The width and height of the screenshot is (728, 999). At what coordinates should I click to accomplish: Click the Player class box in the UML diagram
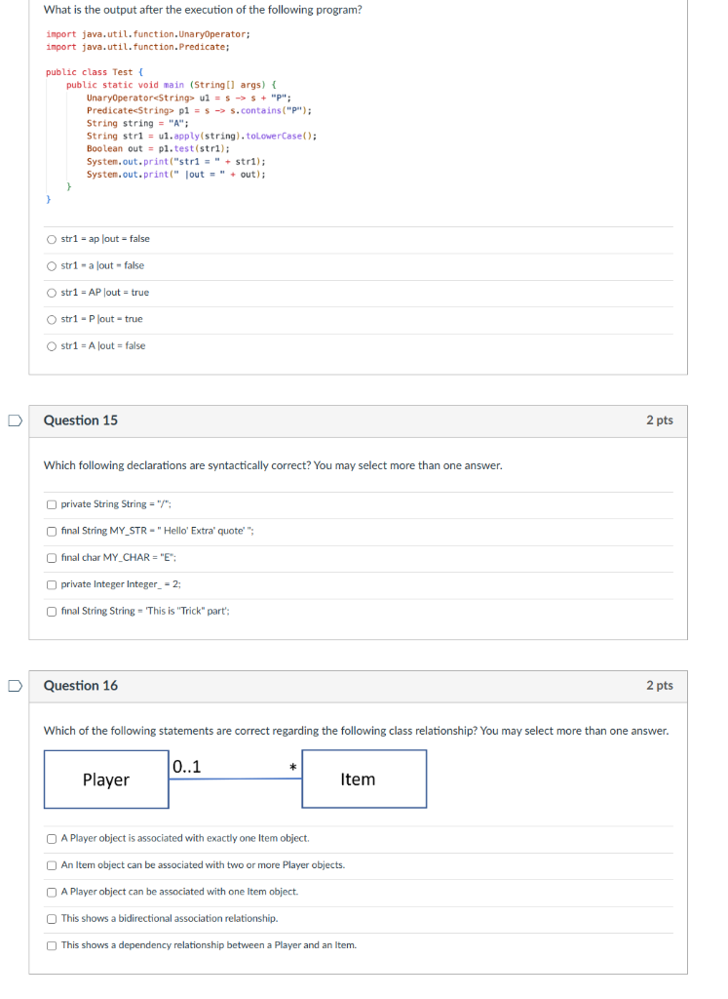[x=106, y=779]
